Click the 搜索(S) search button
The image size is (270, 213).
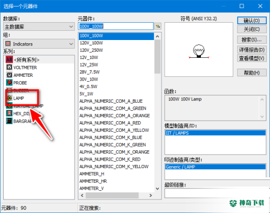[x=252, y=39]
